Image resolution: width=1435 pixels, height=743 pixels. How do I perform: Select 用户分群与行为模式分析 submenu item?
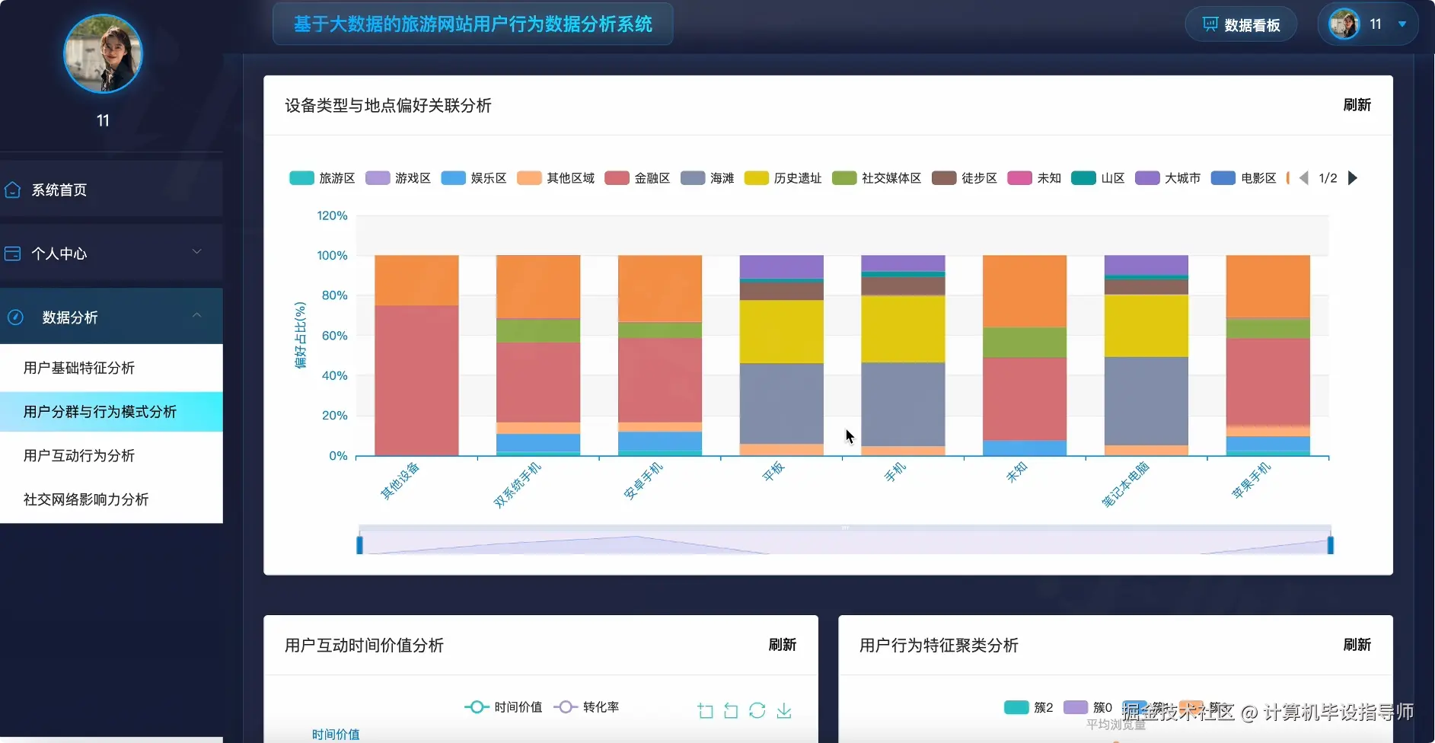[x=111, y=412]
